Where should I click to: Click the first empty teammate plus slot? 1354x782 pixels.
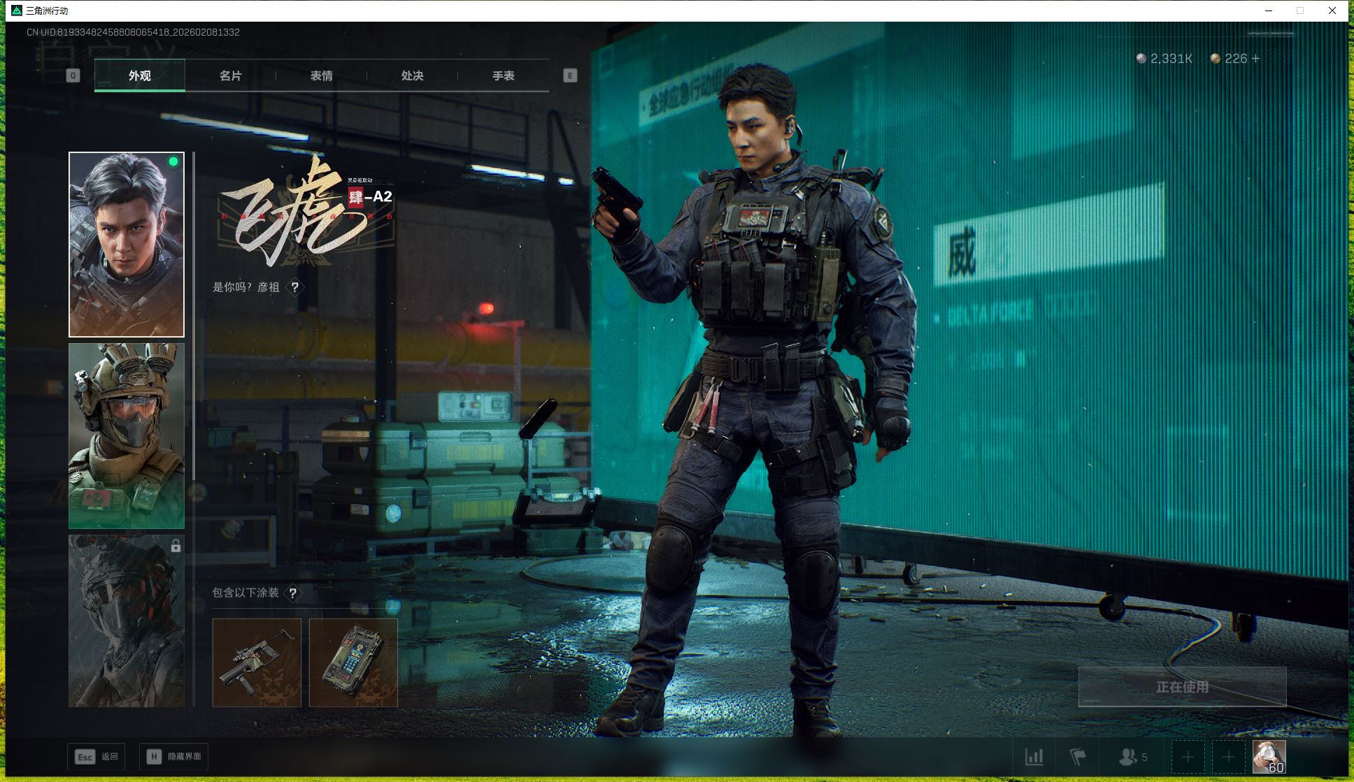click(1188, 757)
